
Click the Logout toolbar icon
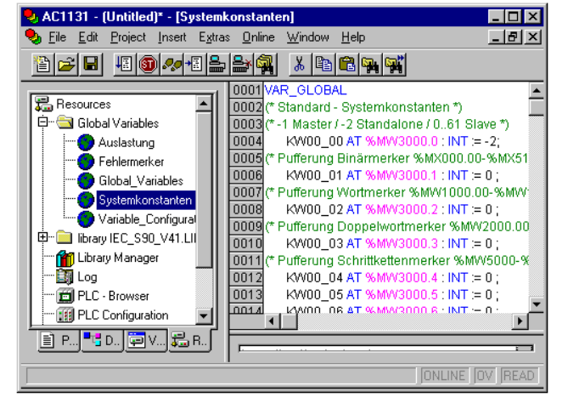(241, 65)
